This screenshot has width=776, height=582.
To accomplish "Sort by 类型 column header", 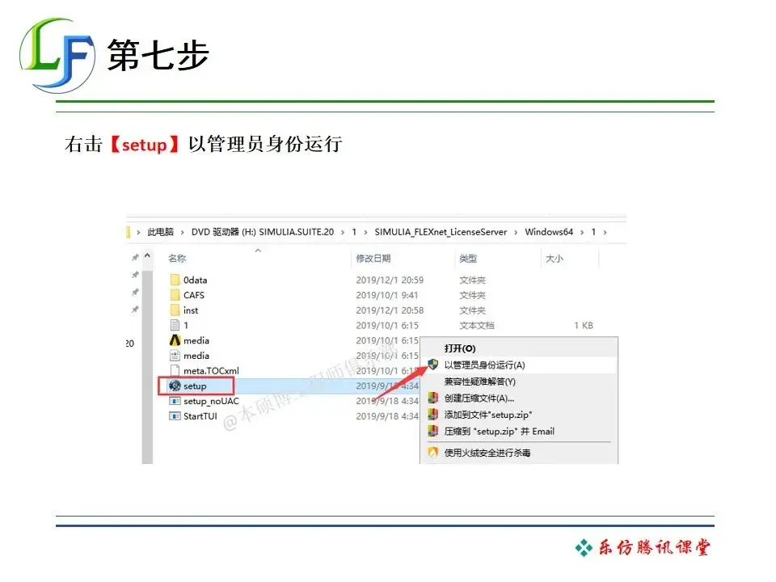I will [x=468, y=259].
